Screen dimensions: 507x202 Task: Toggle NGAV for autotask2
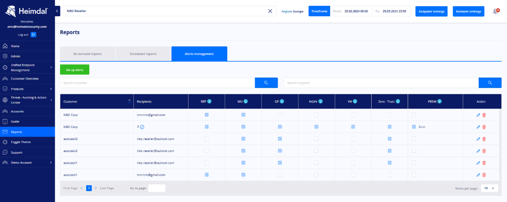click(316, 151)
